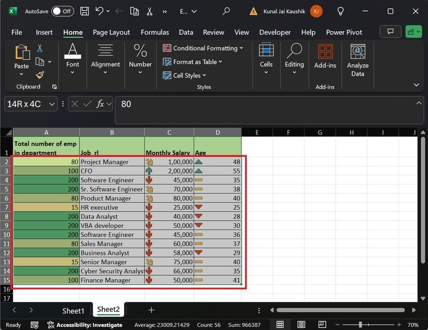Open the Formulas ribbon tab
Viewport: 428px width, 330px height.
[154, 32]
